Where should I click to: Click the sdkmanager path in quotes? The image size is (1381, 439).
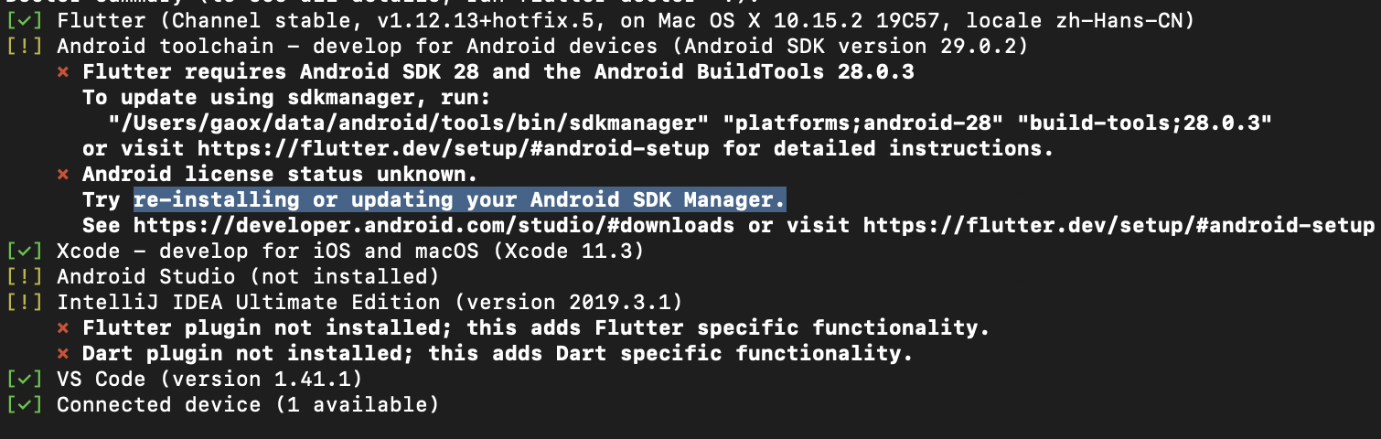pyautogui.click(x=409, y=123)
